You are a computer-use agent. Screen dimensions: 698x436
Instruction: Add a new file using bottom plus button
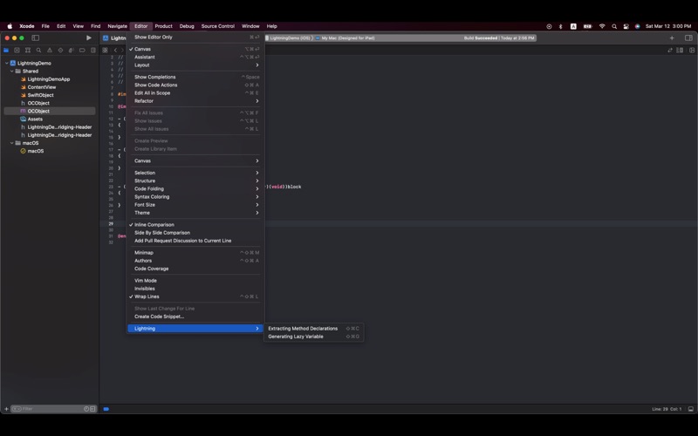6,409
